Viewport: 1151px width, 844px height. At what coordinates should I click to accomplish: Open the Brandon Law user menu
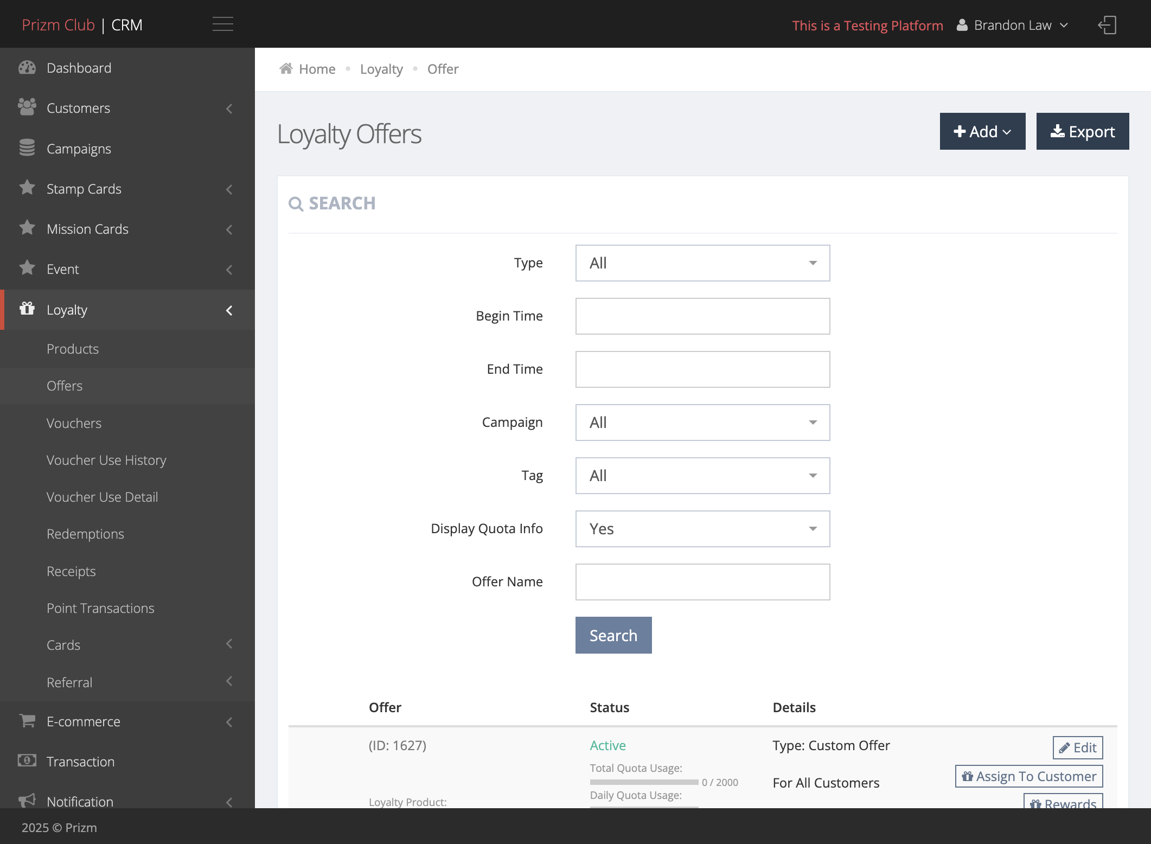pos(1012,25)
